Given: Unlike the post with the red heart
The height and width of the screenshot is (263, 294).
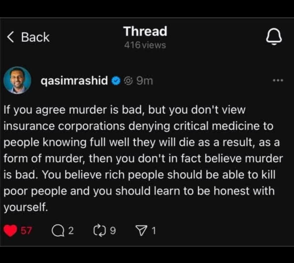Looking at the screenshot, I should tap(11, 231).
